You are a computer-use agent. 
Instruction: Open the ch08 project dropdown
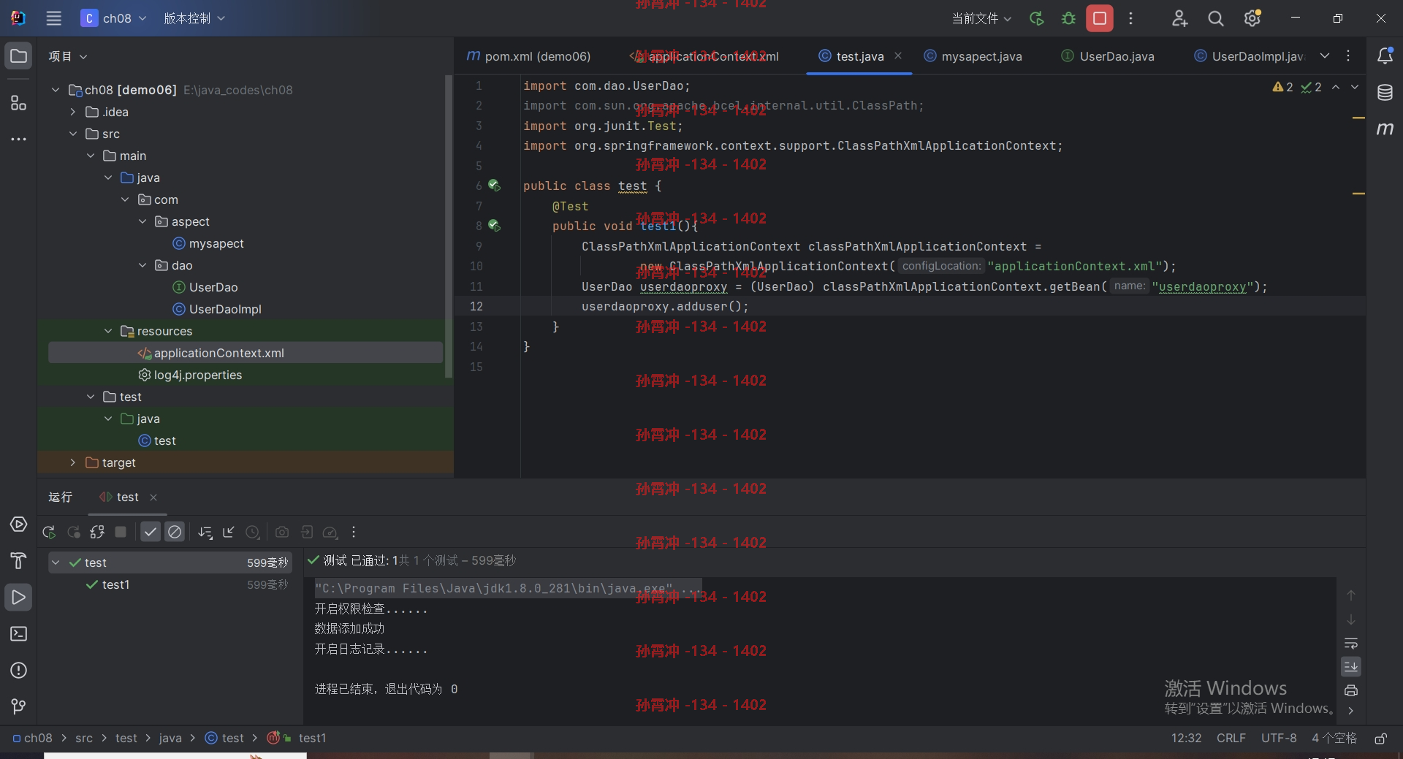[113, 18]
